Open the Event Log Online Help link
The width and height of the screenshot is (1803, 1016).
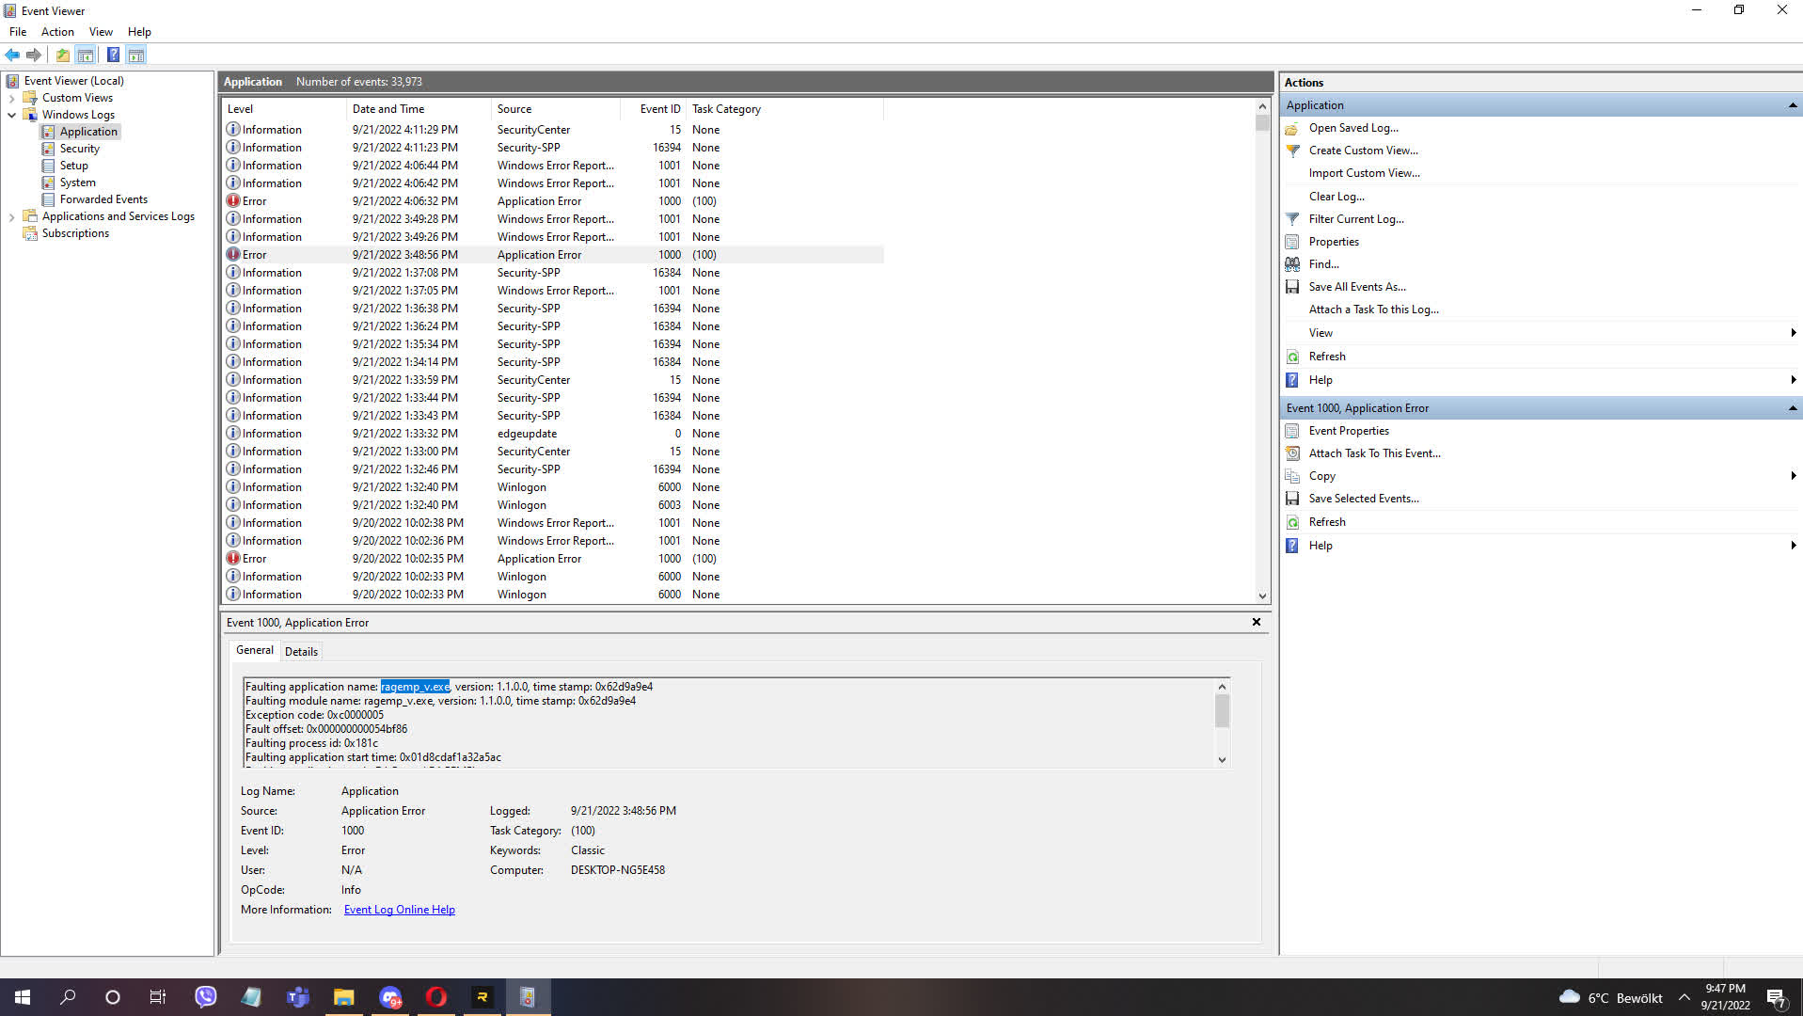tap(399, 909)
